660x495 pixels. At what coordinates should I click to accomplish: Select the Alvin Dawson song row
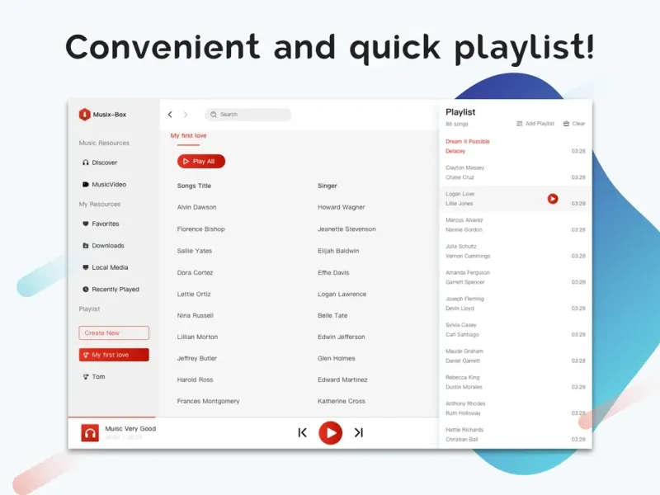point(299,207)
